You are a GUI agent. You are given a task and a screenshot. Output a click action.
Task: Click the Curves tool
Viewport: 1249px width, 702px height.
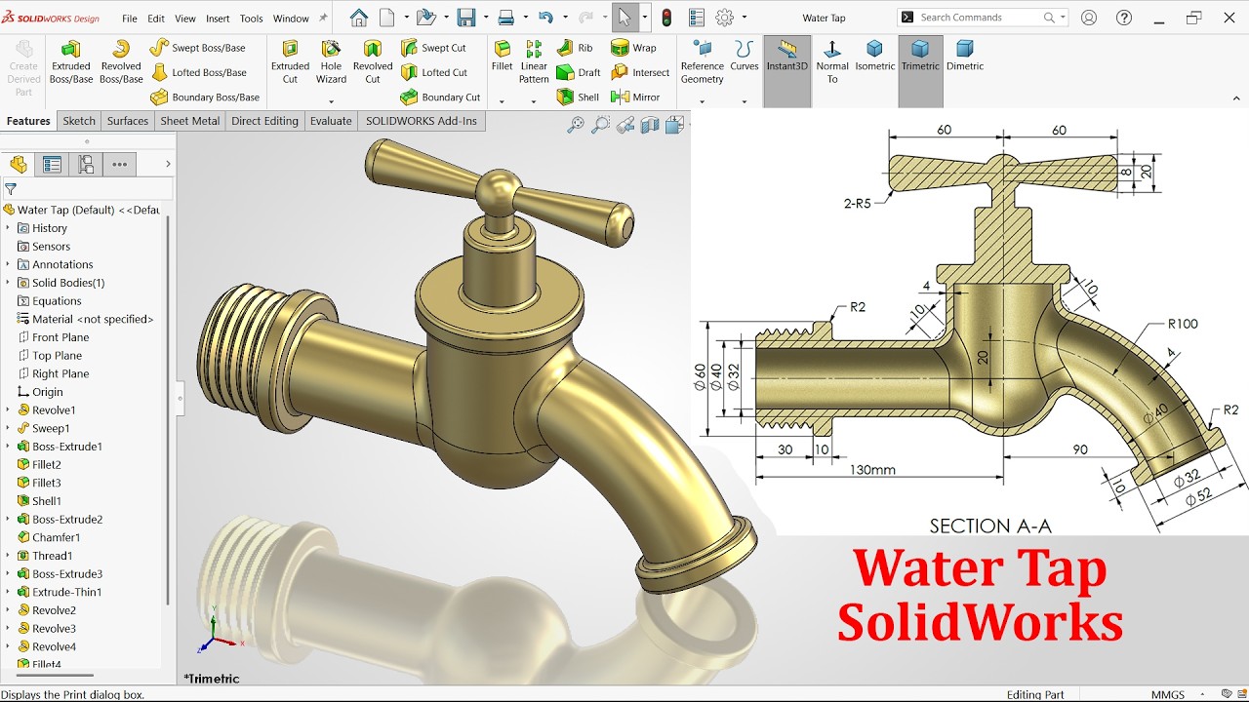pyautogui.click(x=745, y=56)
